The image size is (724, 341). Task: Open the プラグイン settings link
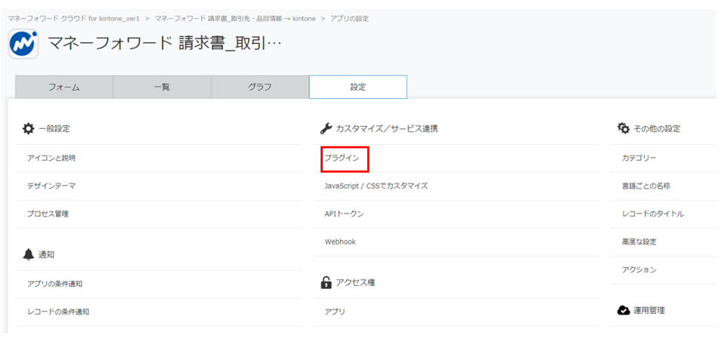(342, 158)
